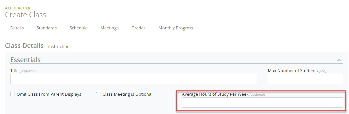Open the Grades tab

coord(138,28)
